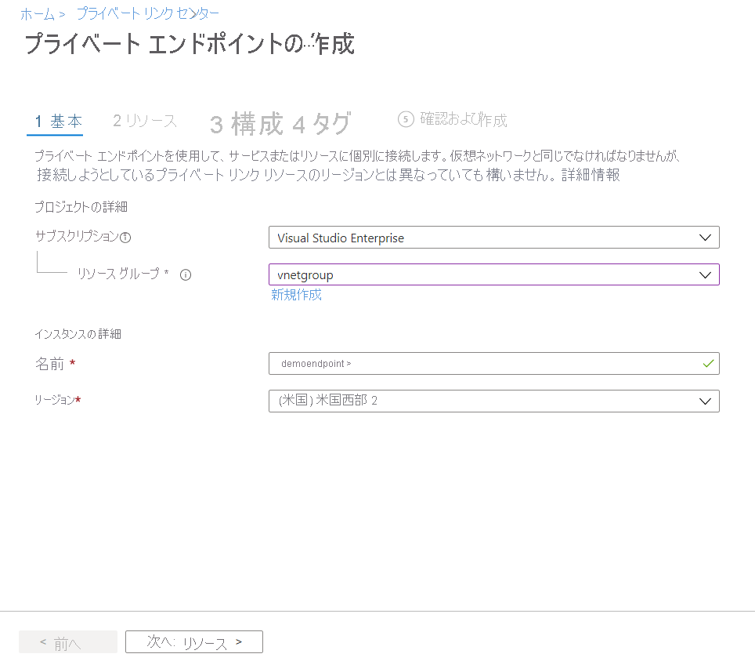Click the resource group info icon
The image size is (755, 672).
[186, 274]
